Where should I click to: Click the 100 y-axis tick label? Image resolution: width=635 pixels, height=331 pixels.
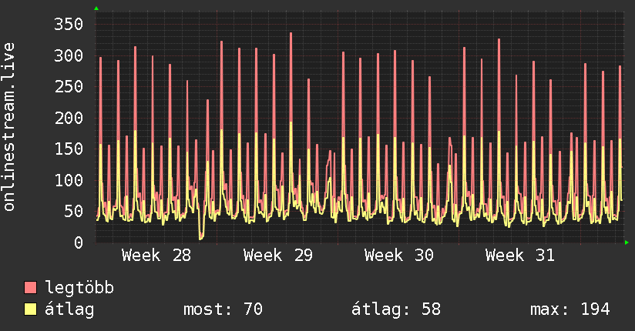[x=69, y=180]
